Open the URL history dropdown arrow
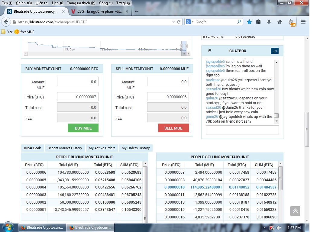 click(173, 22)
